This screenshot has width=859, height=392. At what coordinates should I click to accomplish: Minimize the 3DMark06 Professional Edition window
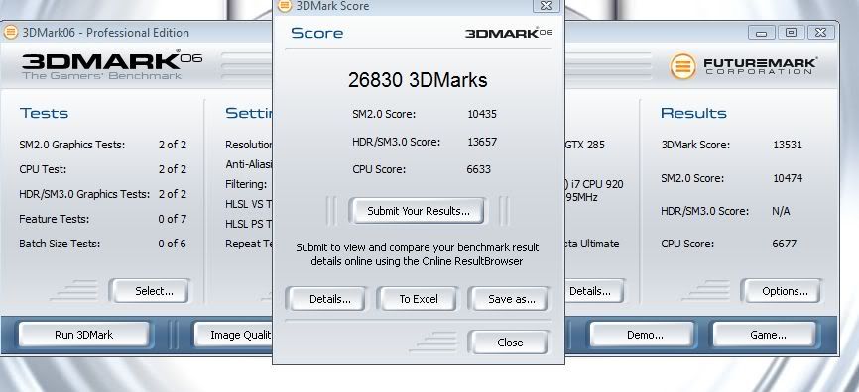761,33
